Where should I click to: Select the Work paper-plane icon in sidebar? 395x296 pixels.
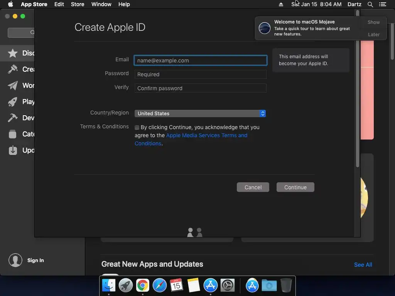tap(13, 86)
